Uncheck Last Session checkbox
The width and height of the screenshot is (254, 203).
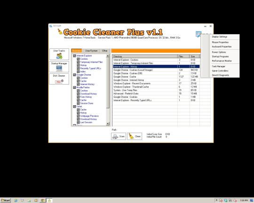coord(78,122)
